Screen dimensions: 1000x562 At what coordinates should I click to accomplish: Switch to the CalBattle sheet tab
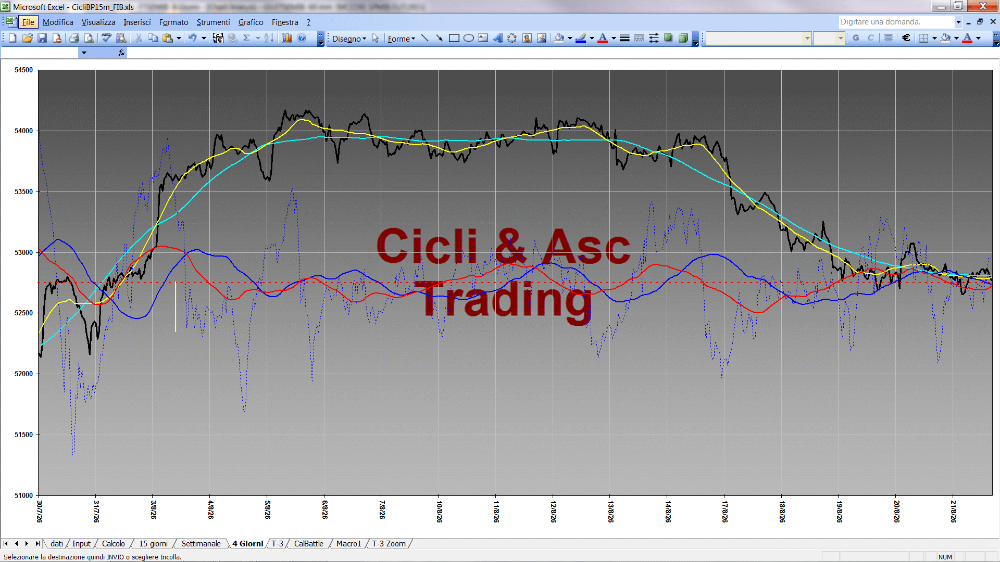309,543
